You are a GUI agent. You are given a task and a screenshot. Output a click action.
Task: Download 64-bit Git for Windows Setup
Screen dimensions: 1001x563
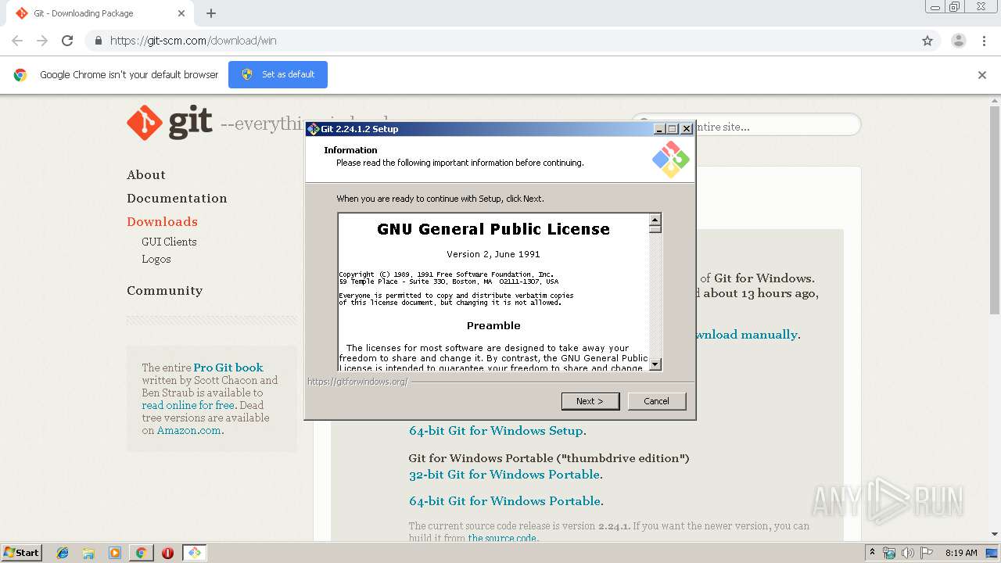[x=496, y=431]
